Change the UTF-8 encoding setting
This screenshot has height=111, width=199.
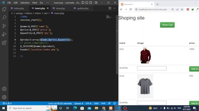tap(88, 104)
